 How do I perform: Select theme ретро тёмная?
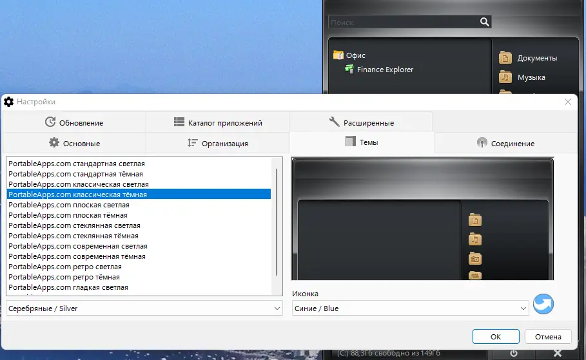[139, 277]
